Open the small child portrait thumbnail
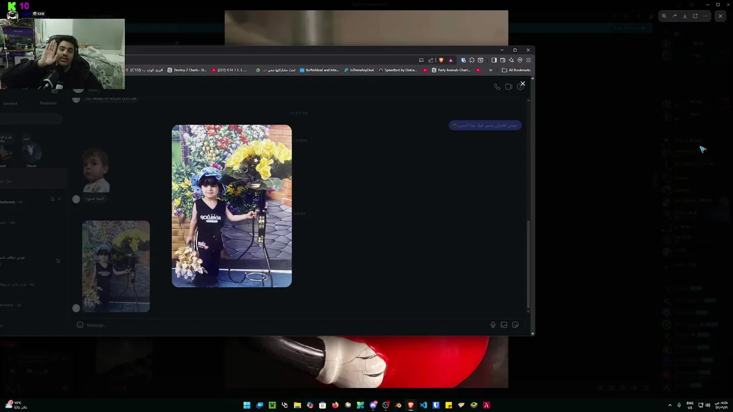 tap(96, 171)
